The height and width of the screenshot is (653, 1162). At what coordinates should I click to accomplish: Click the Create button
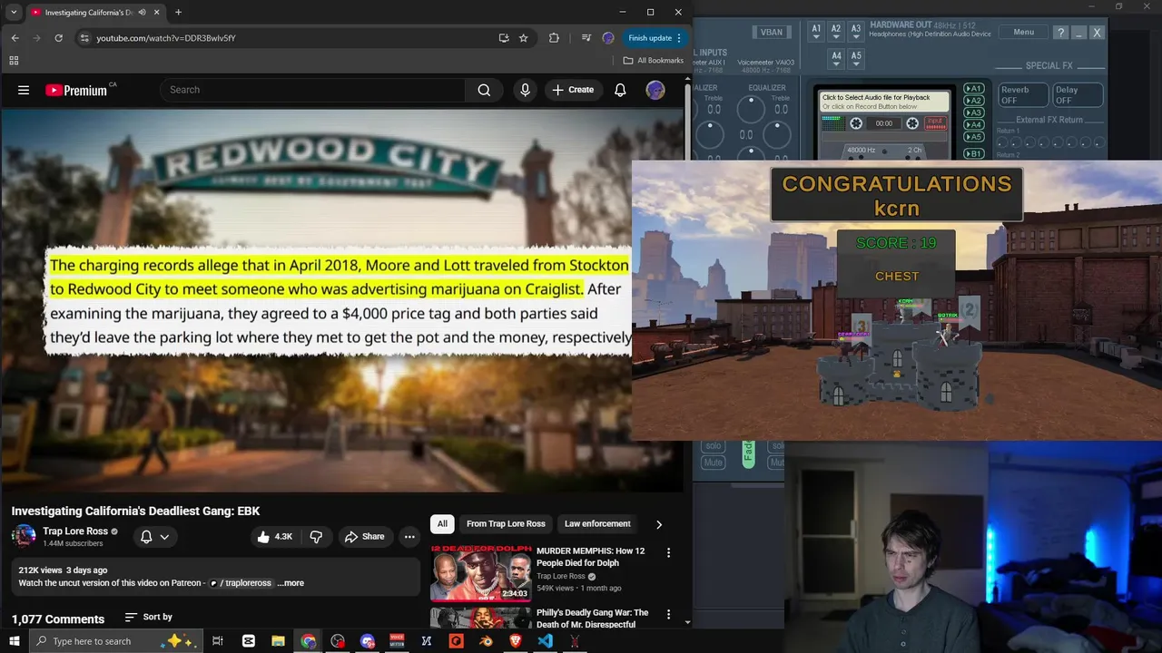573,90
